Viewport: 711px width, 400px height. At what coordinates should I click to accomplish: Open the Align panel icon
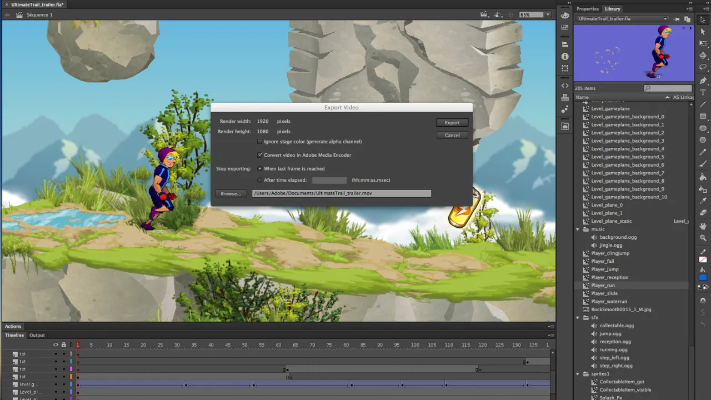(x=565, y=44)
